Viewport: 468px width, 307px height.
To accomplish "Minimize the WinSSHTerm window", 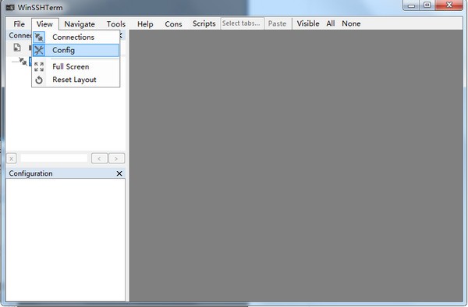I will pos(411,5).
